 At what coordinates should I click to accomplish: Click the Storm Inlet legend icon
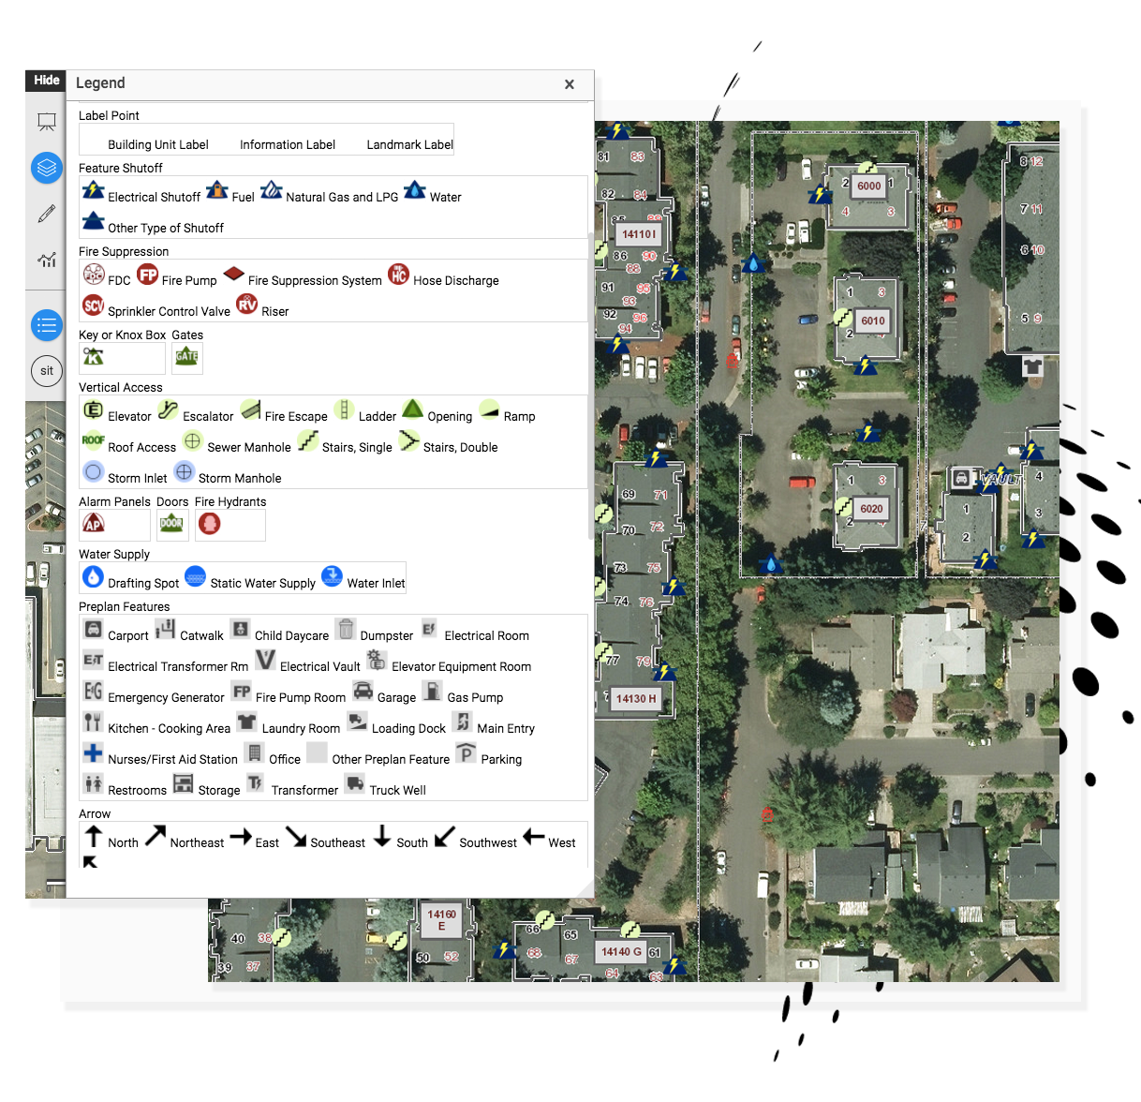point(94,471)
